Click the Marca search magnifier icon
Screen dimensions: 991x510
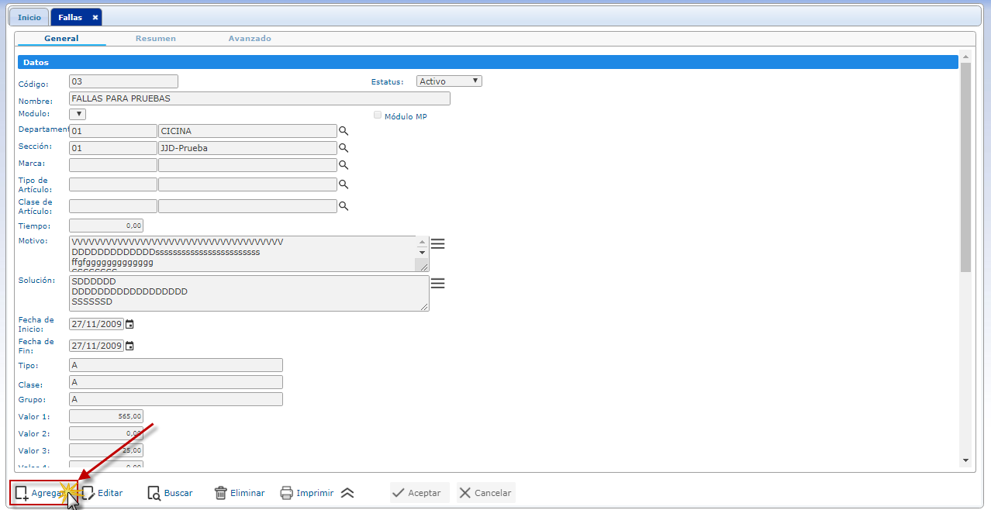pos(344,164)
